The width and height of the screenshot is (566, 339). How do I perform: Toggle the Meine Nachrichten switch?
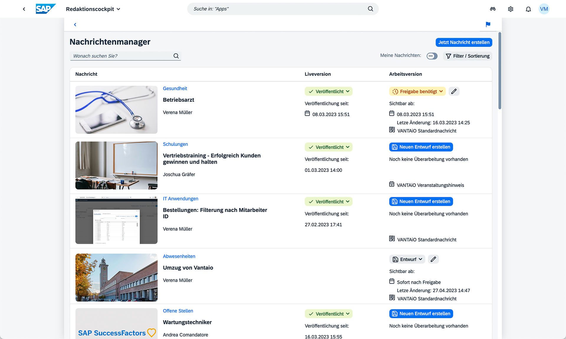click(x=432, y=56)
